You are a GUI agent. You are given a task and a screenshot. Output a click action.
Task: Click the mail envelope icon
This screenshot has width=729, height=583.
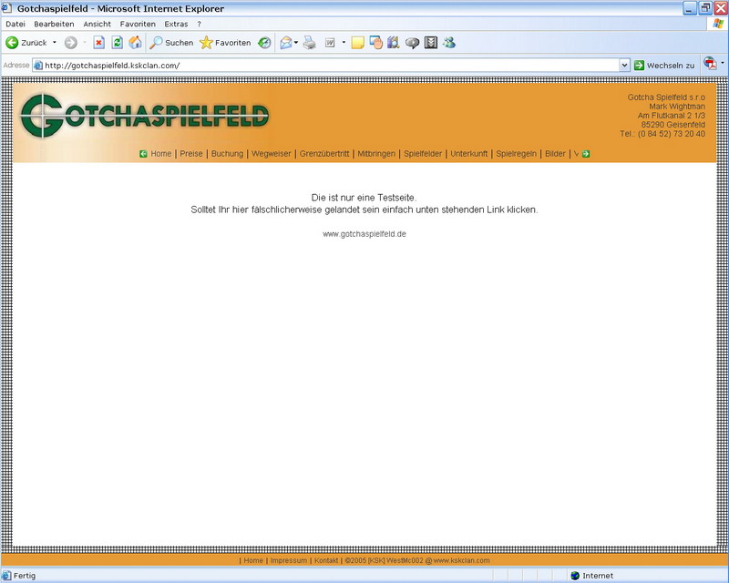click(x=285, y=43)
